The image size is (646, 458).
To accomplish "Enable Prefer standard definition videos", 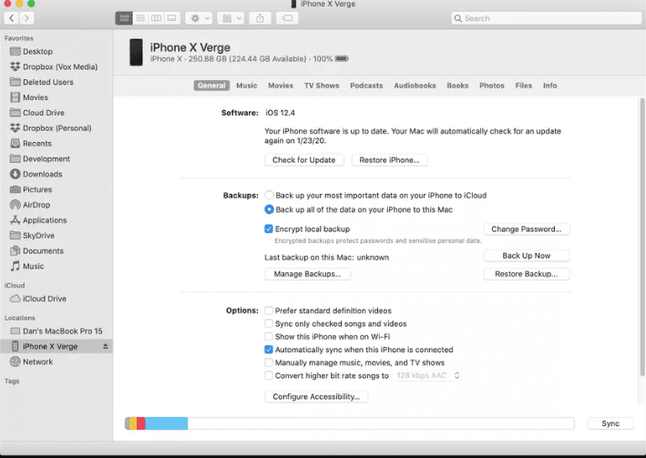I will click(x=269, y=310).
